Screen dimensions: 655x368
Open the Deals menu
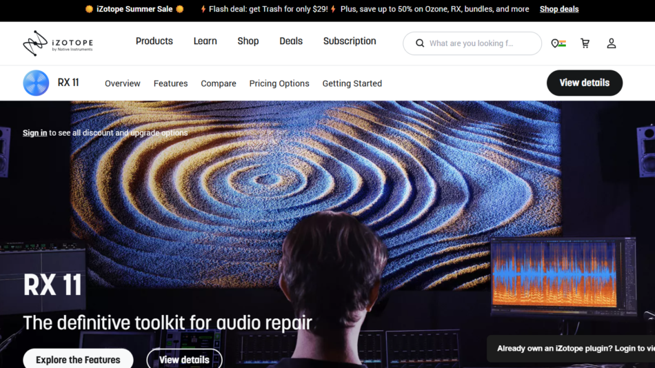click(x=291, y=41)
